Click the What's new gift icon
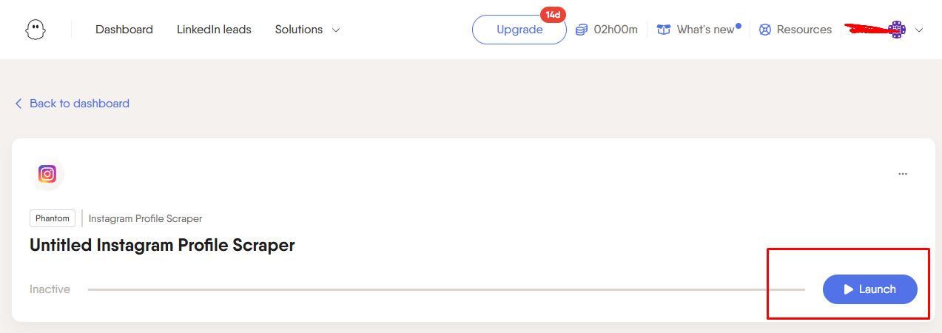The image size is (942, 333). tap(664, 30)
